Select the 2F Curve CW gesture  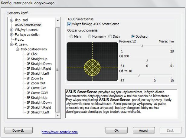tap(36, 88)
